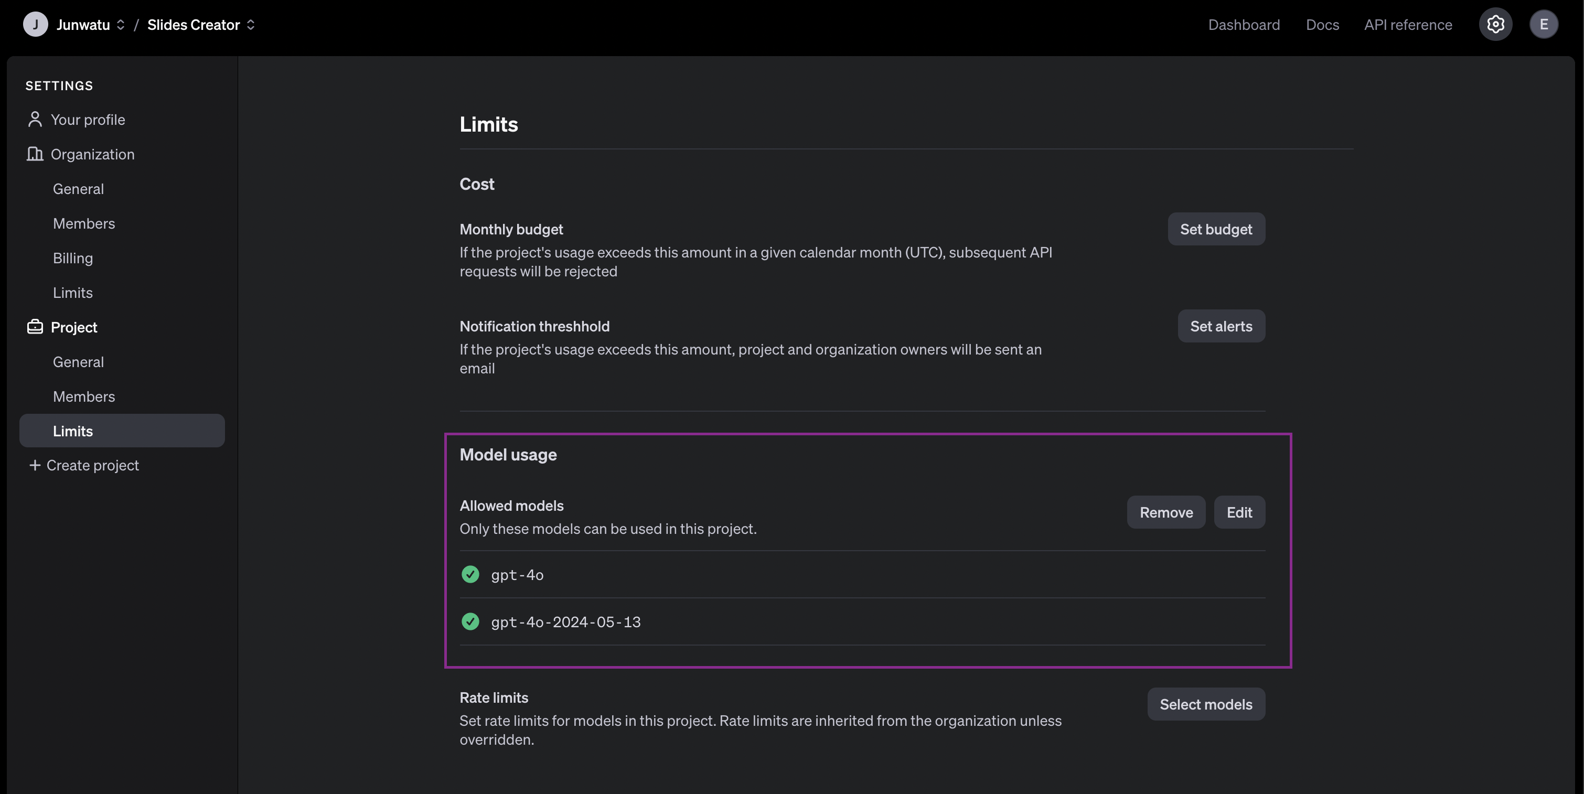Expand the Junwatu organization switcher
The image size is (1584, 794).
(x=121, y=25)
